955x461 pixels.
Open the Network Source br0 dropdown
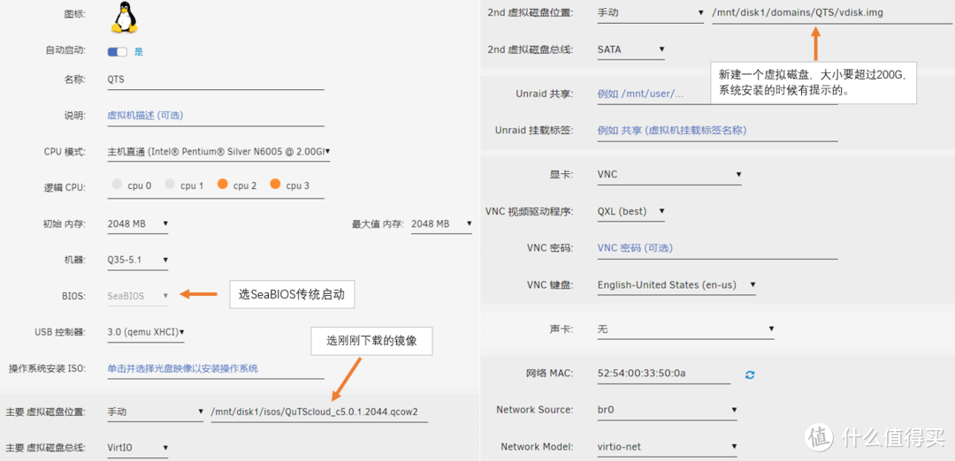[x=667, y=410]
